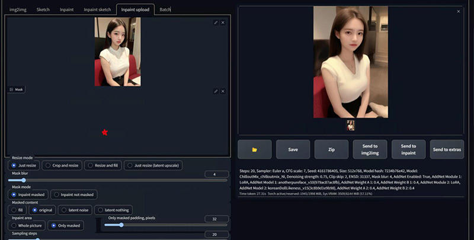The image size is (474, 240).
Task: Choose the Inpaint not masked option
Action: [x=74, y=194]
